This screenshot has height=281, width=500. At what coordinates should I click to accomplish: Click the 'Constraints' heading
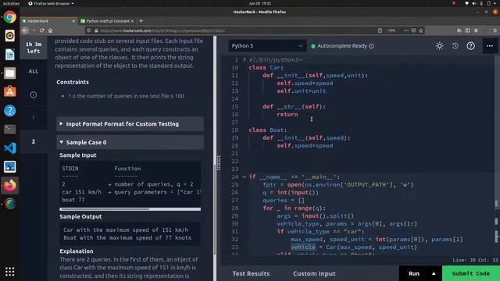click(73, 82)
